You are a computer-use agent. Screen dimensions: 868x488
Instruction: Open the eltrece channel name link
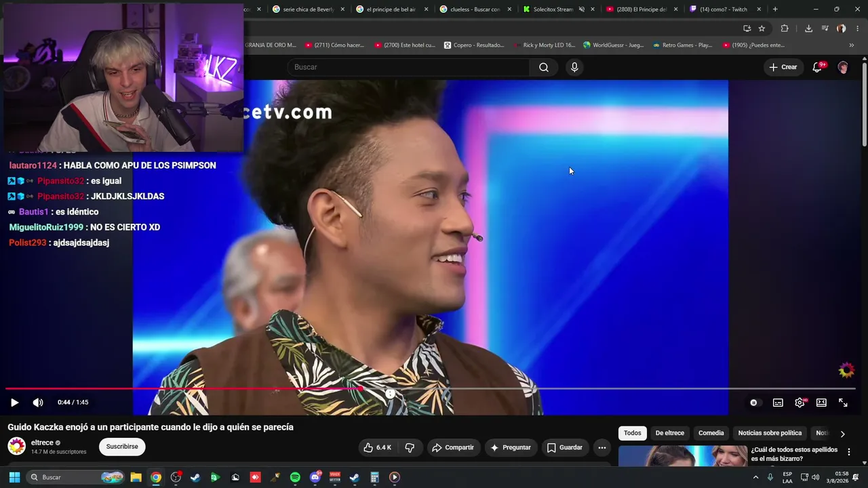point(42,443)
